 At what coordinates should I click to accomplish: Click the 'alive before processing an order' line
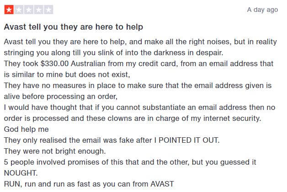(61, 97)
